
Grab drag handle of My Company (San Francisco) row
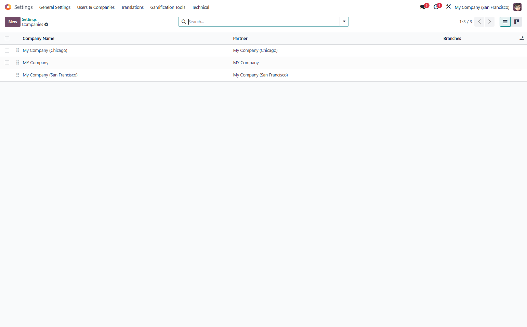pyautogui.click(x=18, y=75)
